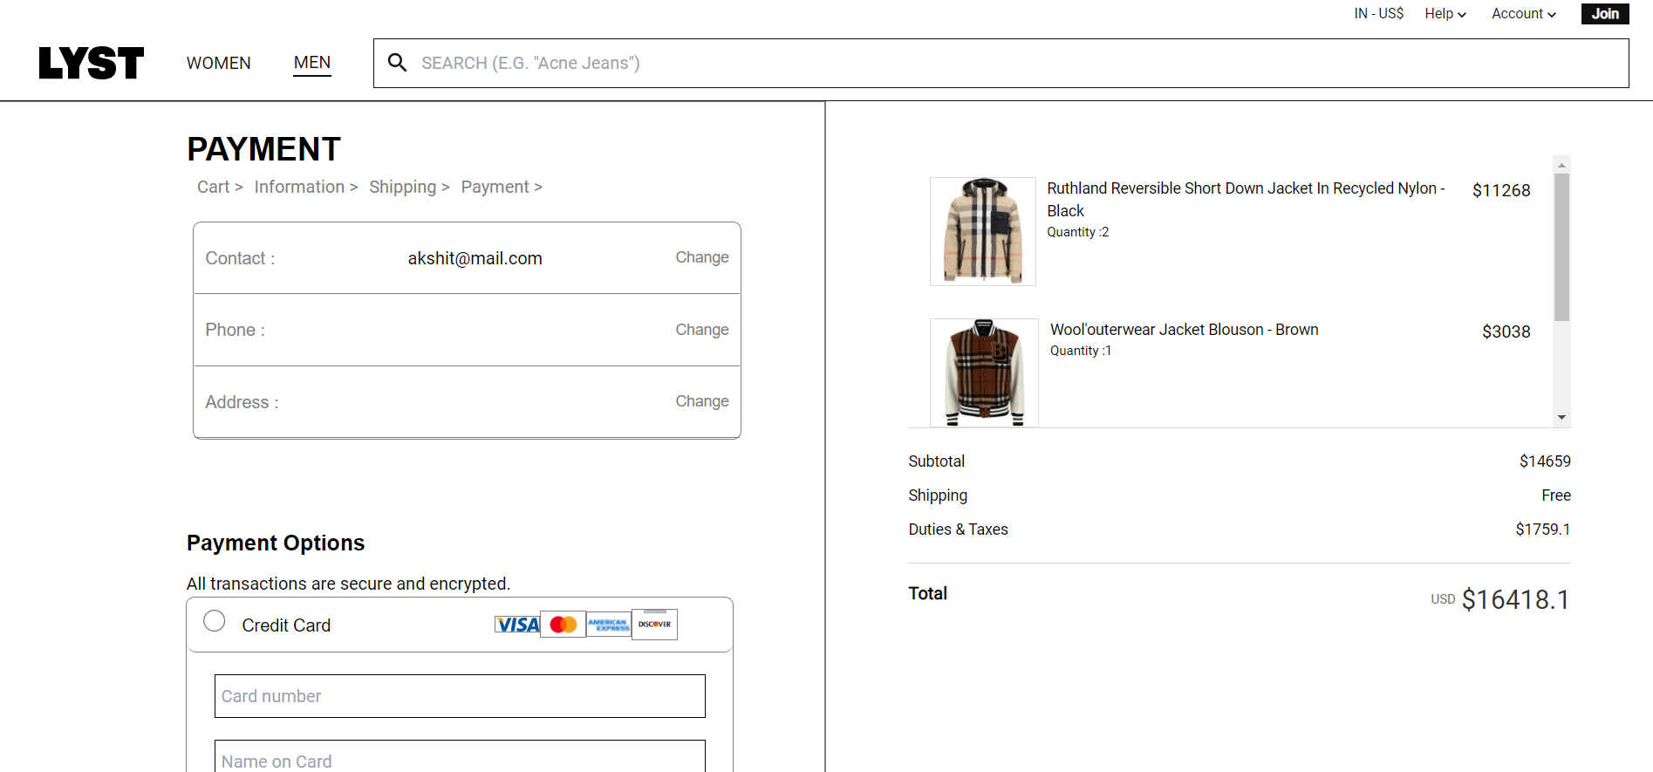
Task: Open the Ruthland down jacket thumbnail
Action: (983, 231)
